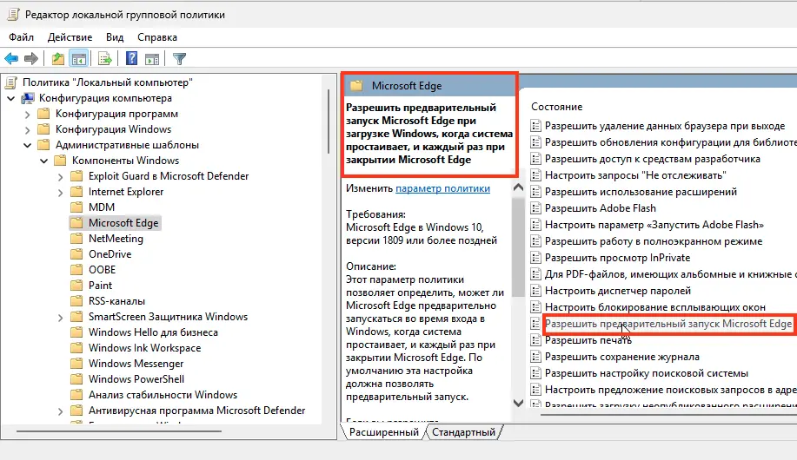
Task: Click the Up one level folder icon
Action: [58, 59]
